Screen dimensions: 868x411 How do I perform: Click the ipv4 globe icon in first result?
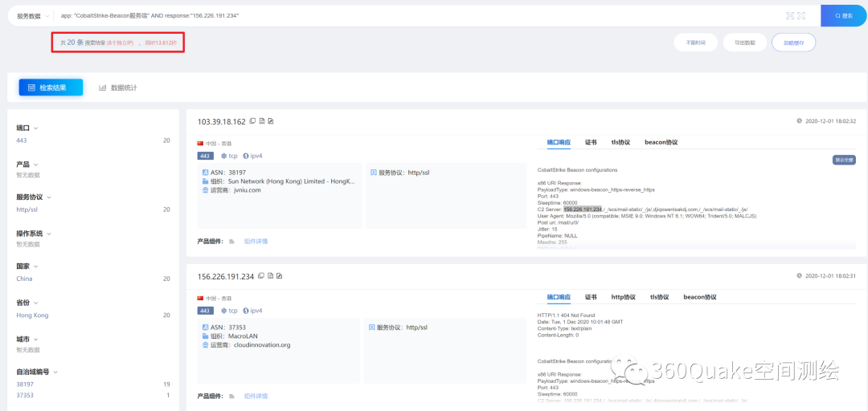coord(245,156)
